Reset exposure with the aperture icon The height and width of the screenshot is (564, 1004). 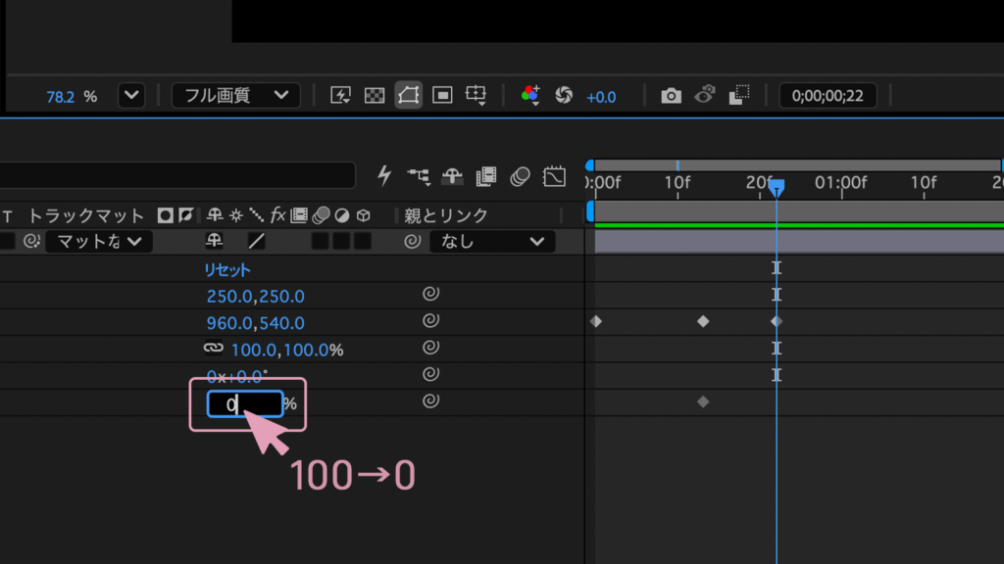(564, 96)
